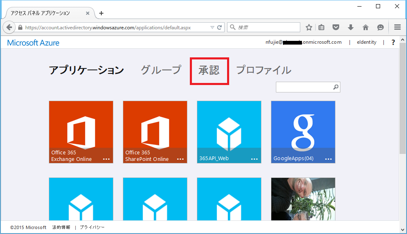407x234 pixels.
Task: Open more options on GoogleApps(04) tile
Action: point(328,159)
